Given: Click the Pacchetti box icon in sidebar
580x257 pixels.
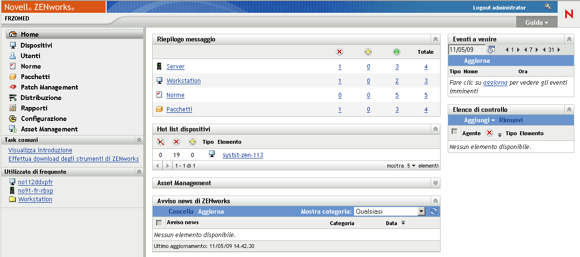Looking at the screenshot, I should [x=13, y=77].
